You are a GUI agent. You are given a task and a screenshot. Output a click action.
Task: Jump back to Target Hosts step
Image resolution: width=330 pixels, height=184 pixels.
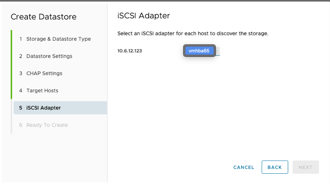click(42, 90)
